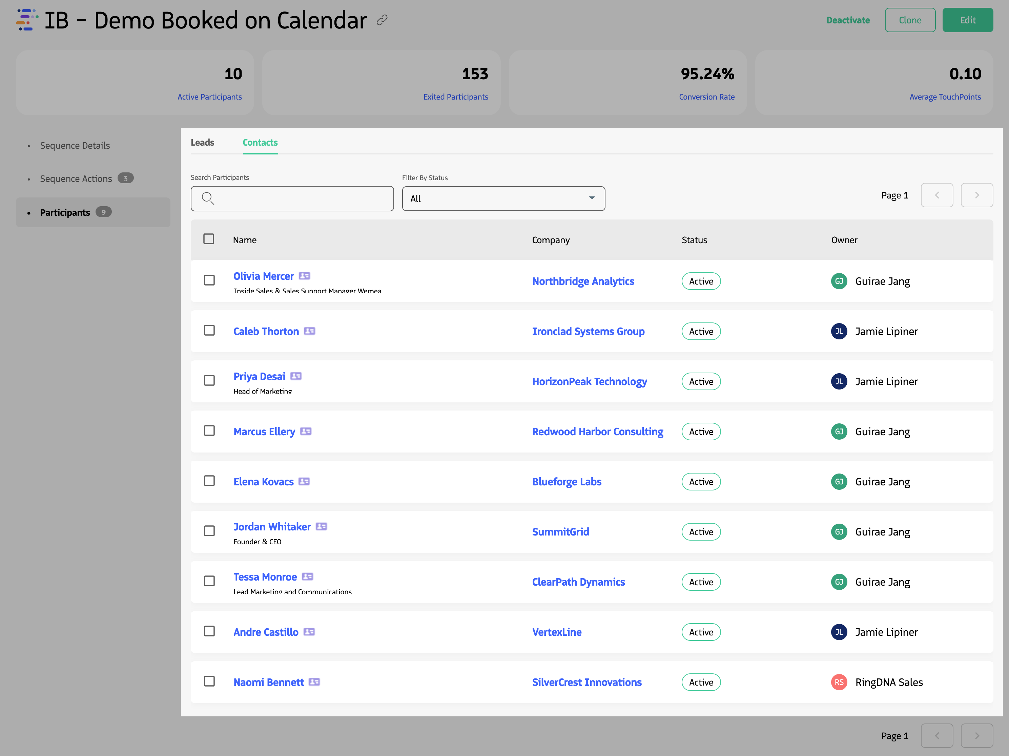
Task: Click Jamie Lipiner's JL avatar on Andre Castillo row
Action: coord(839,632)
